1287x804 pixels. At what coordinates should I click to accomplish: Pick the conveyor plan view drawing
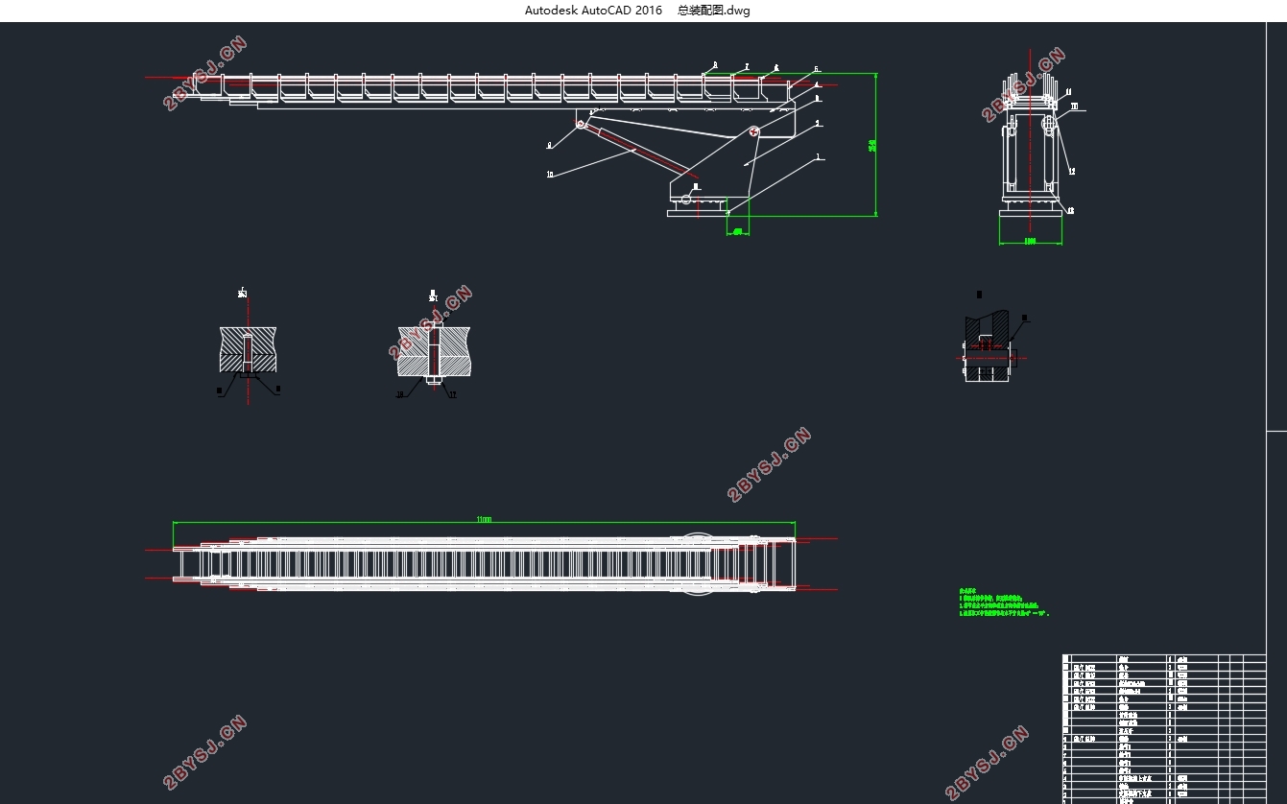click(x=485, y=563)
